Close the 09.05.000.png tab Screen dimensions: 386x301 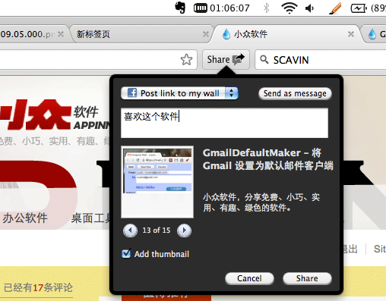[x=61, y=34]
